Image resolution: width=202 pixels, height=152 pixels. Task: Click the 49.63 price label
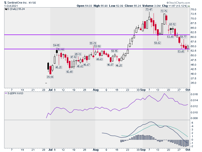99,59
